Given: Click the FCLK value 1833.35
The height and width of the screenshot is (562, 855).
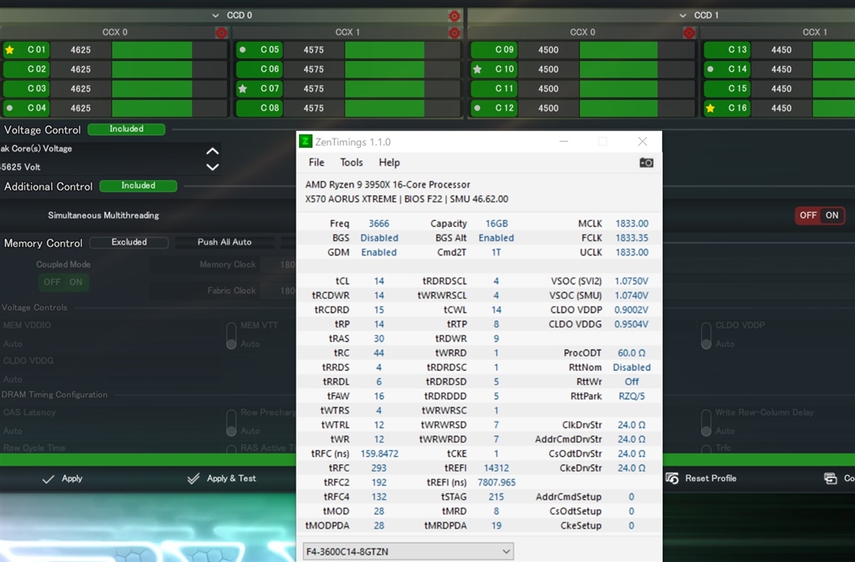Looking at the screenshot, I should [x=632, y=238].
